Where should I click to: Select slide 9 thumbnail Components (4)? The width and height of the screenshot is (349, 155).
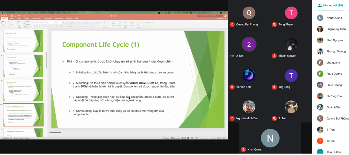(x=23, y=90)
